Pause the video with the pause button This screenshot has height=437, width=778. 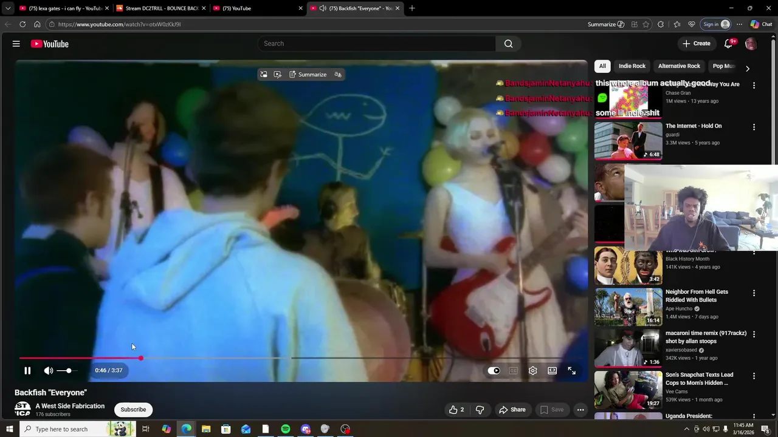[x=27, y=370]
